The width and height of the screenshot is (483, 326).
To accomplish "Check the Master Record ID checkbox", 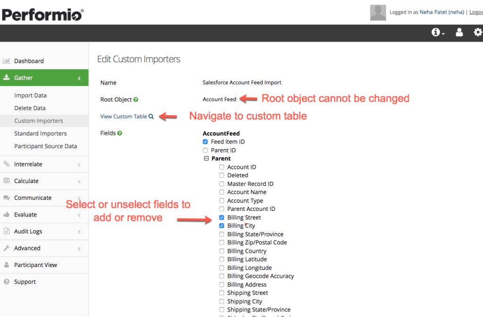I will (x=222, y=184).
